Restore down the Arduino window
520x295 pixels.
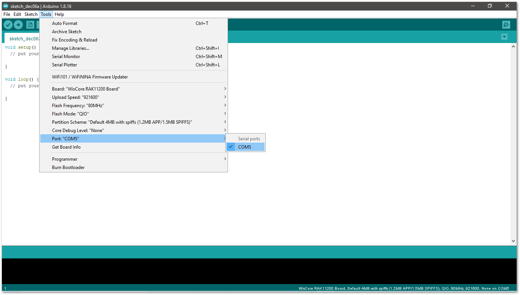click(490, 6)
